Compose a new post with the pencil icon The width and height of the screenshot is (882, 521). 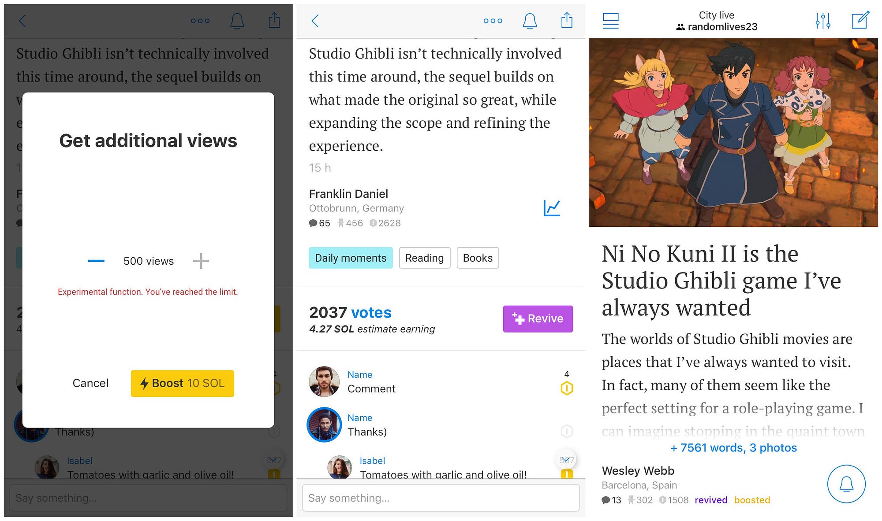(x=860, y=20)
